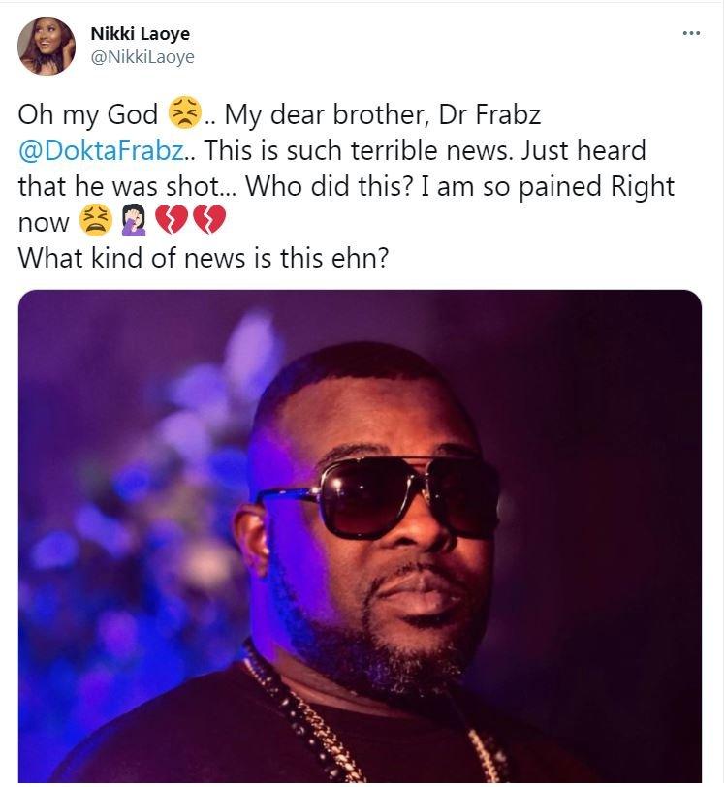Click the persevering face emoji after "God"
The image size is (725, 787).
point(184,114)
